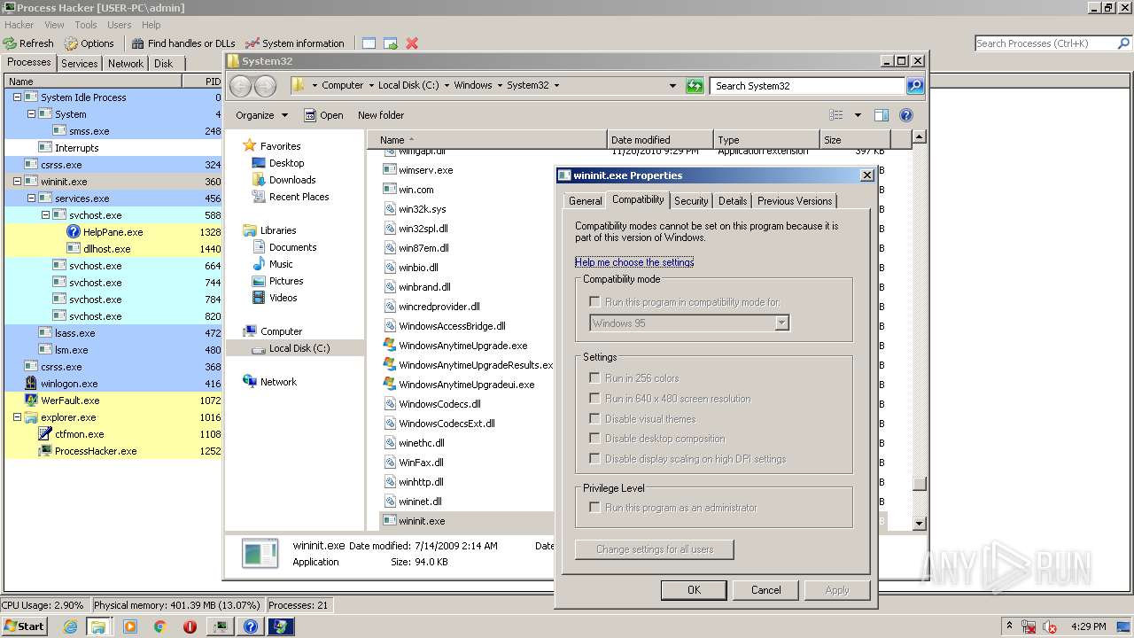Click Help me choose the settings link
The width and height of the screenshot is (1134, 638).
(634, 262)
